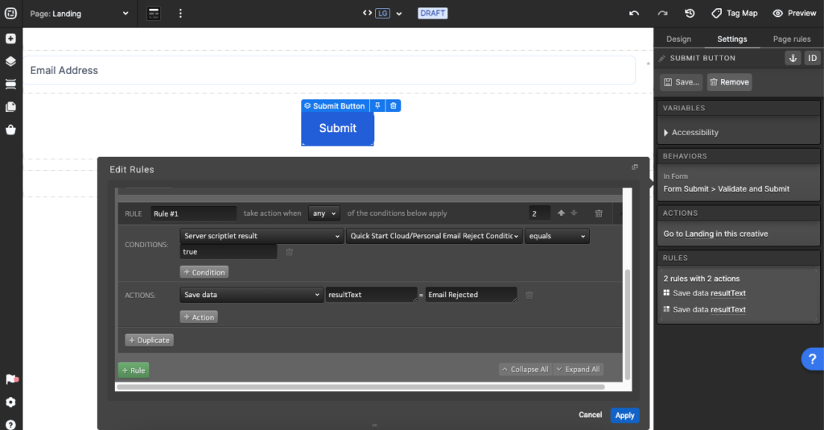The width and height of the screenshot is (824, 430).
Task: Open the Save data action dropdown
Action: pyautogui.click(x=251, y=295)
